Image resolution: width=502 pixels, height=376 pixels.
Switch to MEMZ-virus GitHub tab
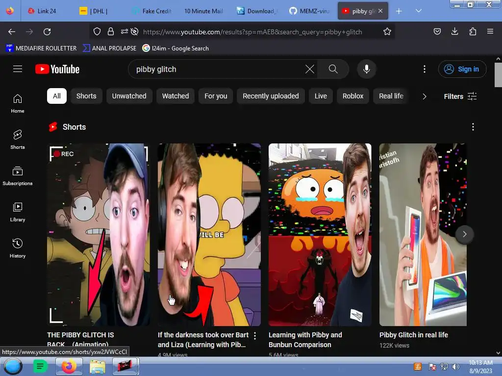coord(309,11)
